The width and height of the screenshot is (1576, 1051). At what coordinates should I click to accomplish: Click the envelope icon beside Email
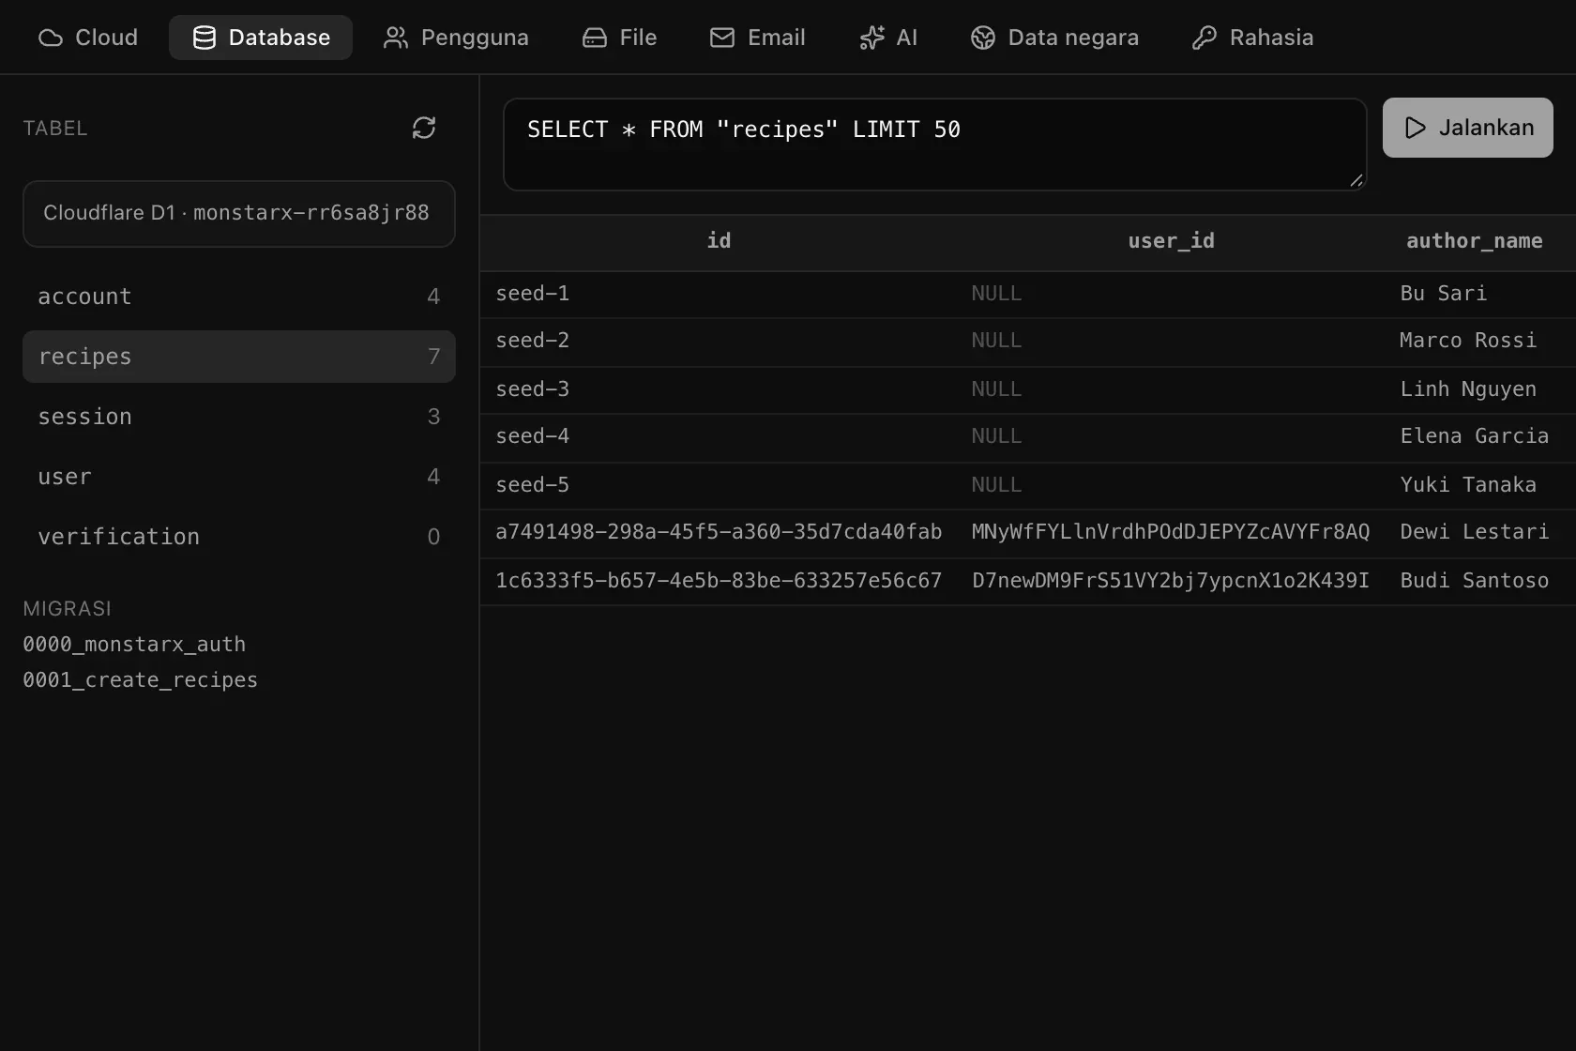pos(722,38)
